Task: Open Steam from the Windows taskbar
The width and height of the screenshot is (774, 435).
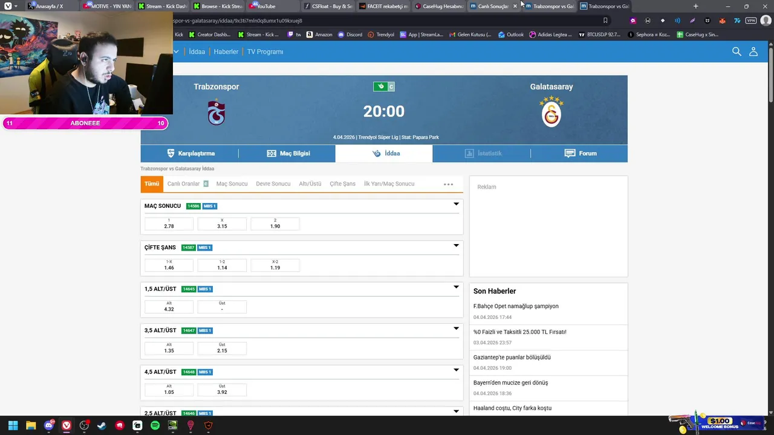Action: point(102,425)
